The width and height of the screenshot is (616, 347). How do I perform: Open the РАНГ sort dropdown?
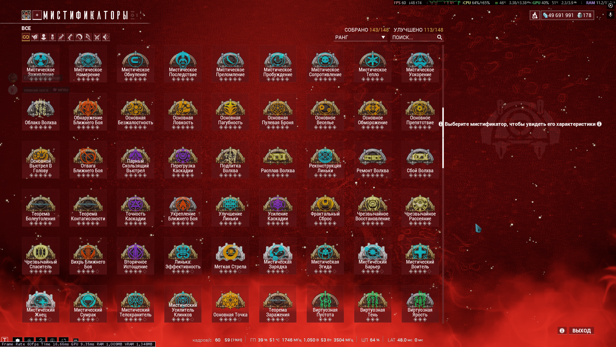pos(360,38)
